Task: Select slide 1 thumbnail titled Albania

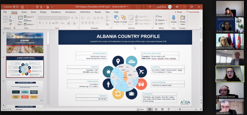Action: [x=25, y=43]
